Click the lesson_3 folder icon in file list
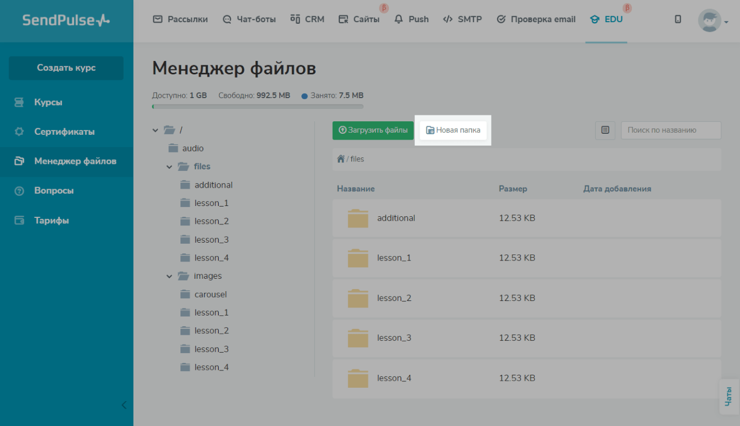Image resolution: width=740 pixels, height=426 pixels. pyautogui.click(x=358, y=338)
